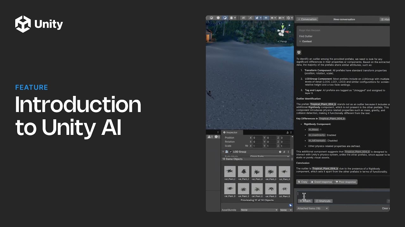405x227 pixels.
Task: Open dropdown next to highlighted effects icon
Action: 261,18
